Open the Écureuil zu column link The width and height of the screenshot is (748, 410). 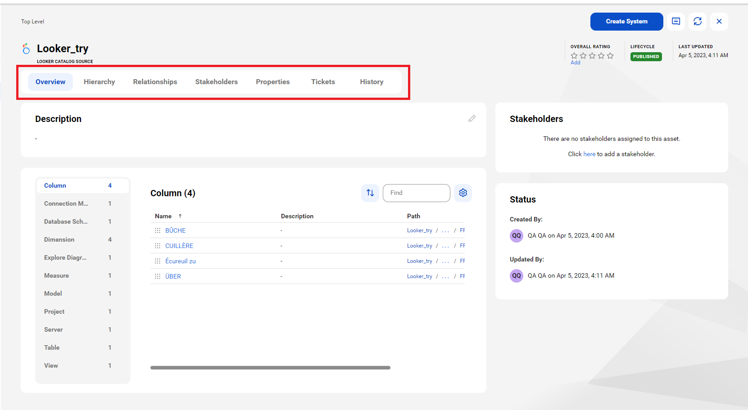[181, 261]
